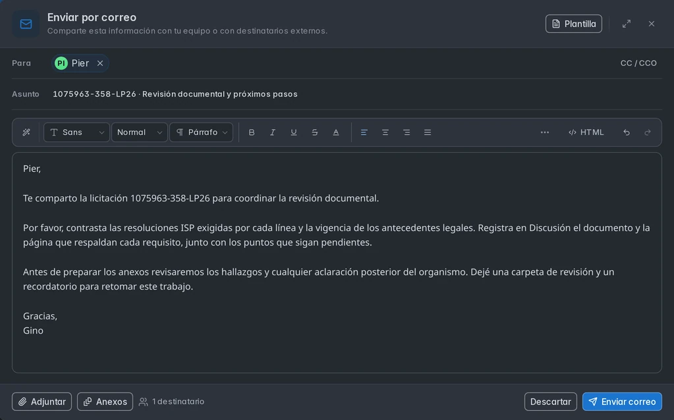The height and width of the screenshot is (420, 674).
Task: Toggle italic formatting
Action: tap(273, 132)
